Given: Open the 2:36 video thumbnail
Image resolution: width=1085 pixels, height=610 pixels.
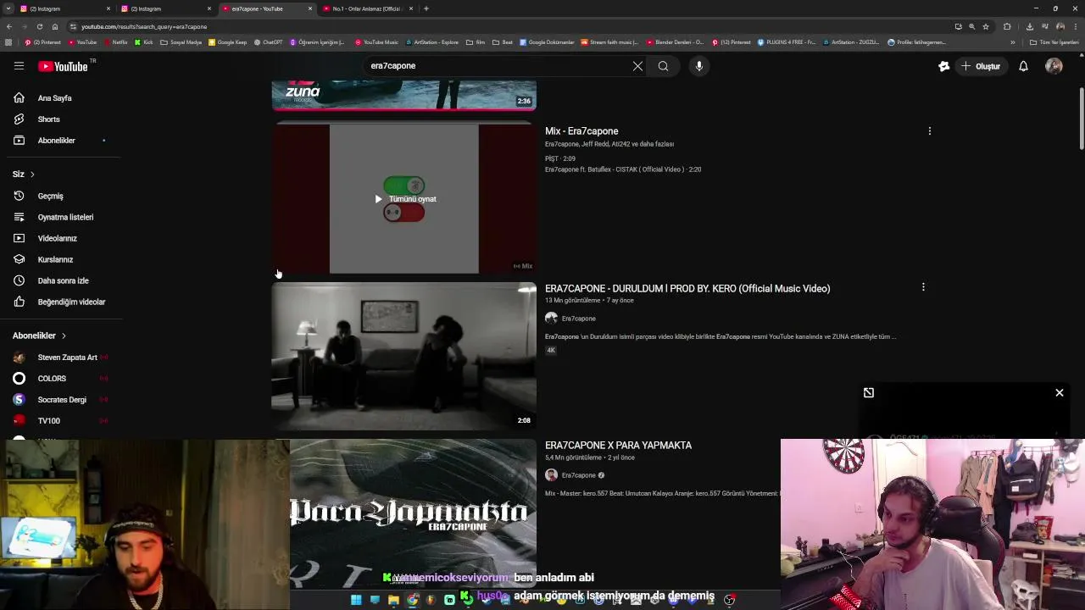Looking at the screenshot, I should point(403,95).
